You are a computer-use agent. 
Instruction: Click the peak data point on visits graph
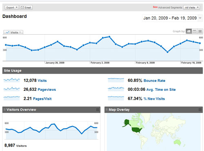(x=109, y=37)
